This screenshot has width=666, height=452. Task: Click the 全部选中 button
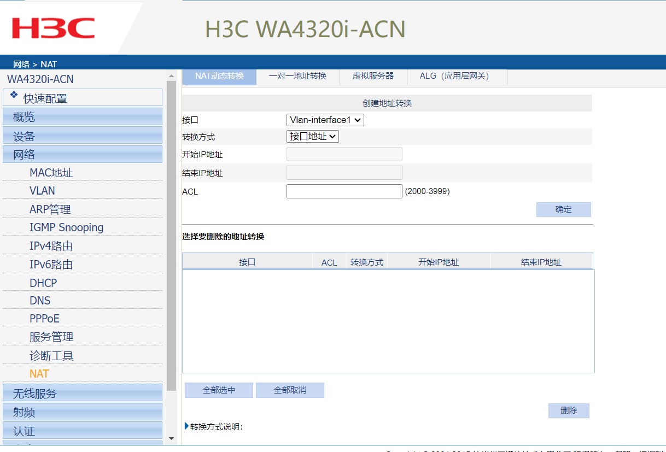coord(219,390)
